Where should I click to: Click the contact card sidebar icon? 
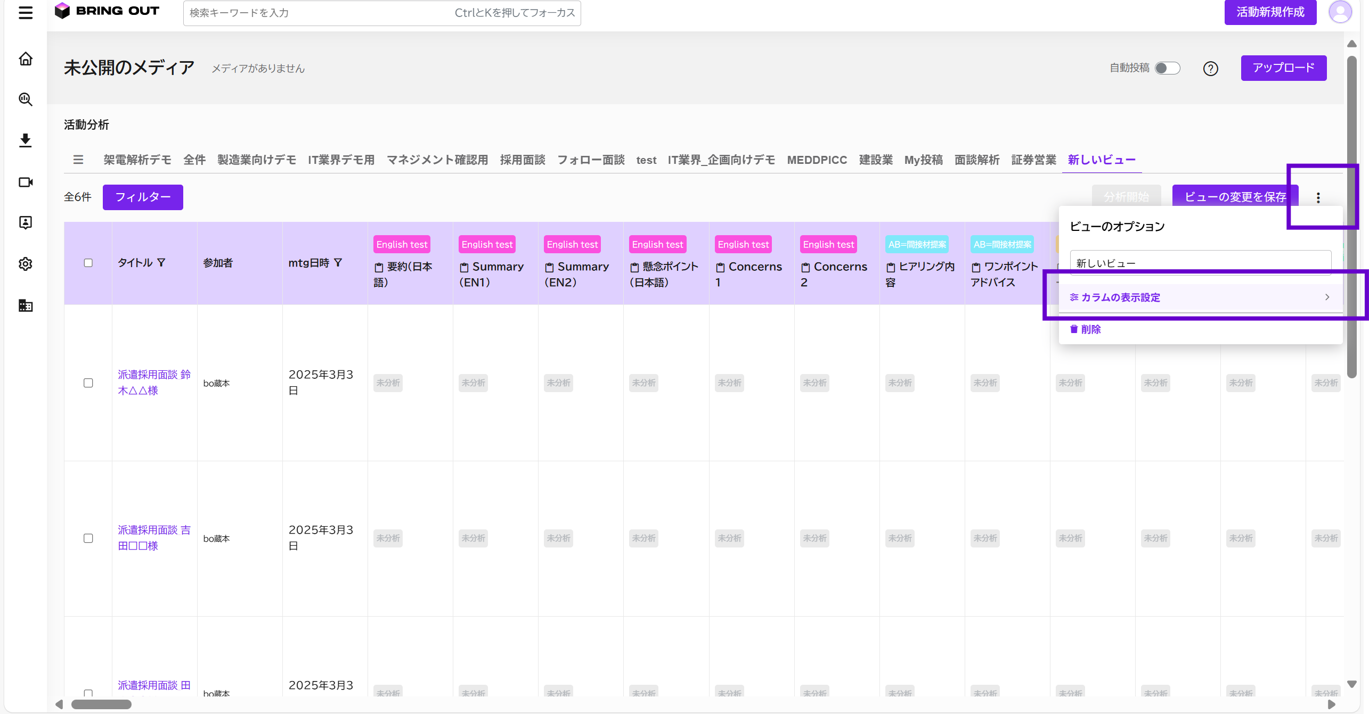coord(26,223)
